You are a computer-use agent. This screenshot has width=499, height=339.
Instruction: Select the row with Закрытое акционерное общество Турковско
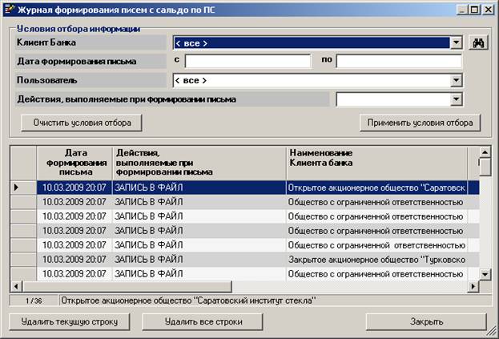pyautogui.click(x=376, y=260)
